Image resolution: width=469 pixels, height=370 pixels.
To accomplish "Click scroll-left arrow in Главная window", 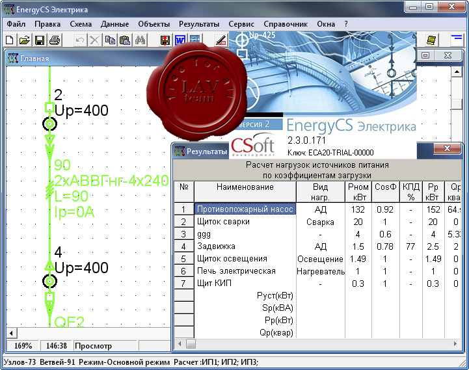I will 12,333.
